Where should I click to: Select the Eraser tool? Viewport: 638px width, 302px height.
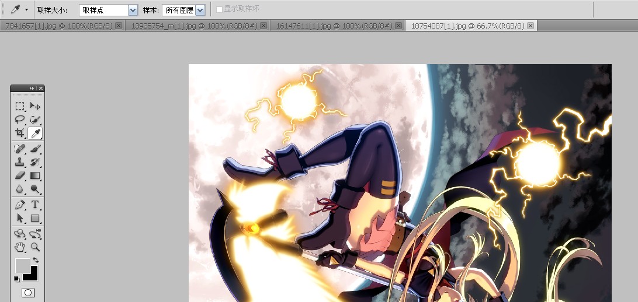19,175
